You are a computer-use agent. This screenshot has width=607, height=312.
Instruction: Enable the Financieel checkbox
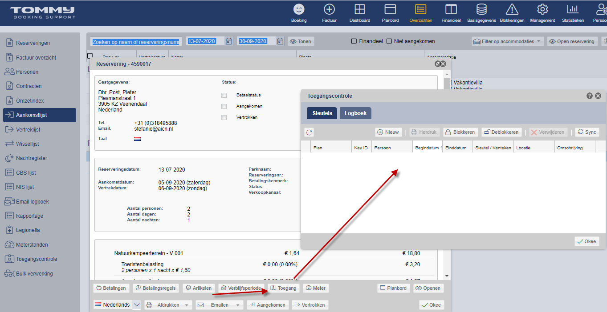pos(354,41)
